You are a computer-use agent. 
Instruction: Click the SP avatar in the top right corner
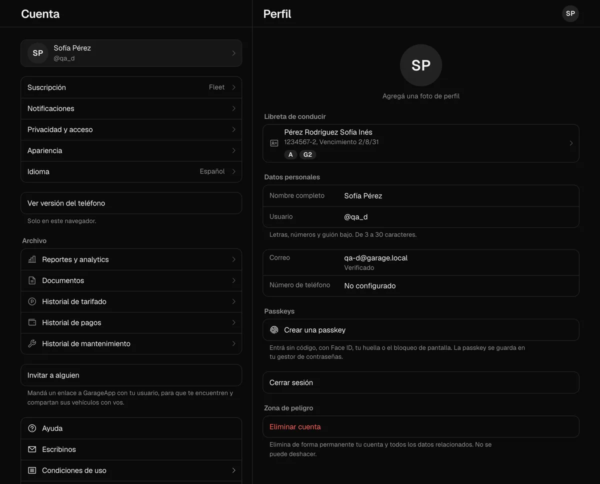[570, 13]
